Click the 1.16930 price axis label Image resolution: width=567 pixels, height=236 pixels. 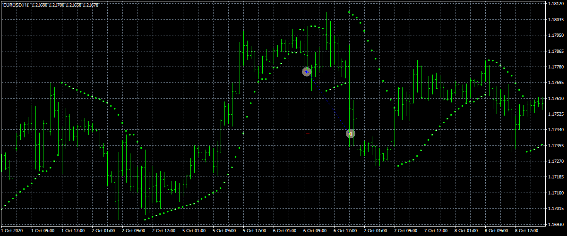557,224
